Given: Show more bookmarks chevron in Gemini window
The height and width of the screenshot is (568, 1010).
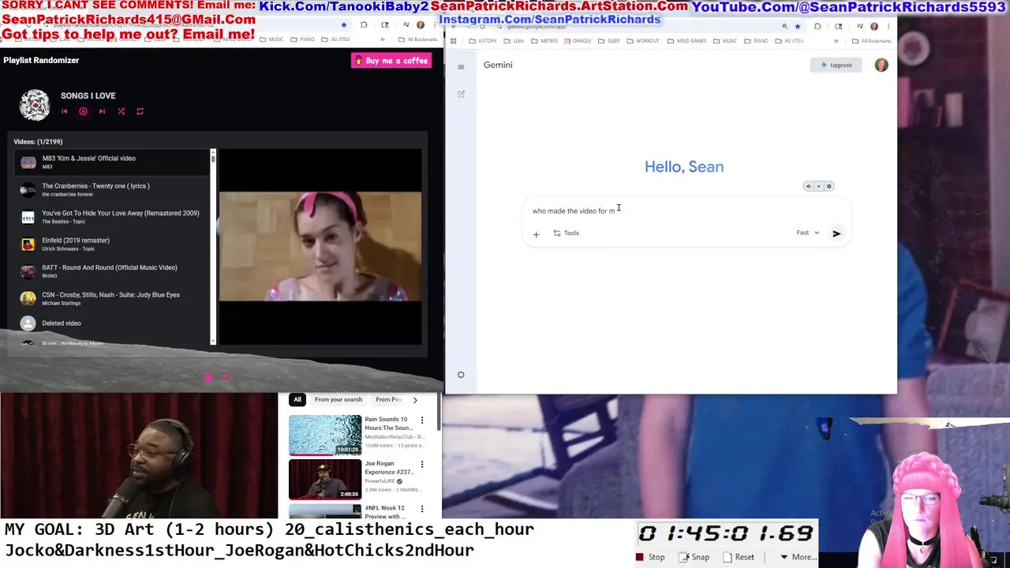Looking at the screenshot, I should pos(836,40).
